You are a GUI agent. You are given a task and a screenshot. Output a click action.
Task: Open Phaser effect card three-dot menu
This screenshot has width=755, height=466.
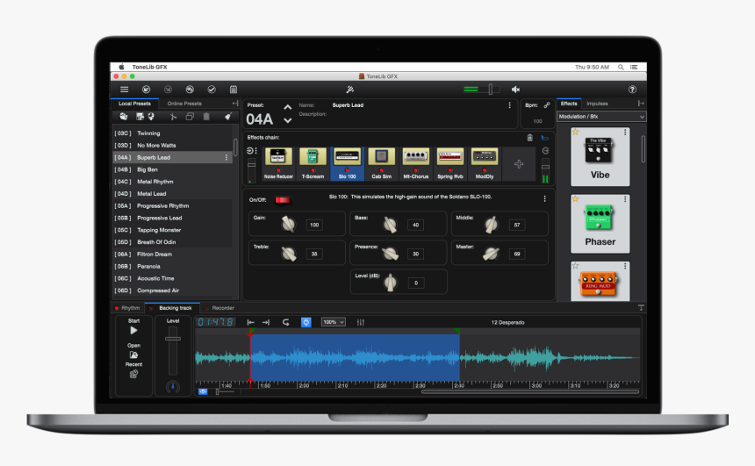(x=625, y=199)
